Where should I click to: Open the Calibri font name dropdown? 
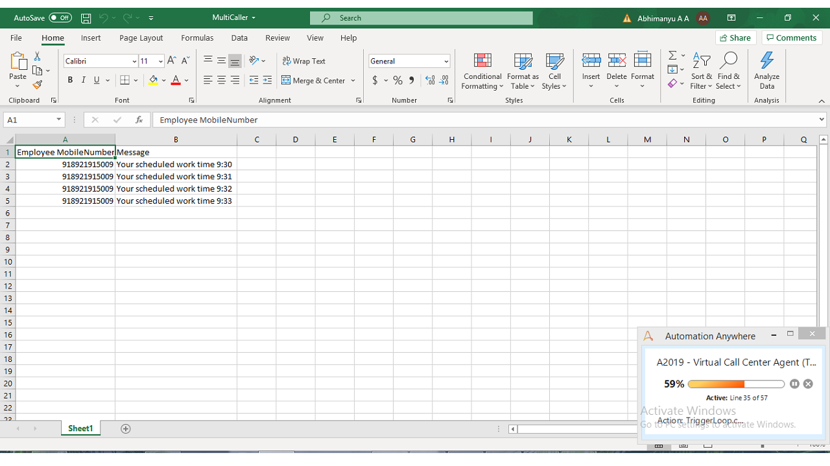(134, 61)
